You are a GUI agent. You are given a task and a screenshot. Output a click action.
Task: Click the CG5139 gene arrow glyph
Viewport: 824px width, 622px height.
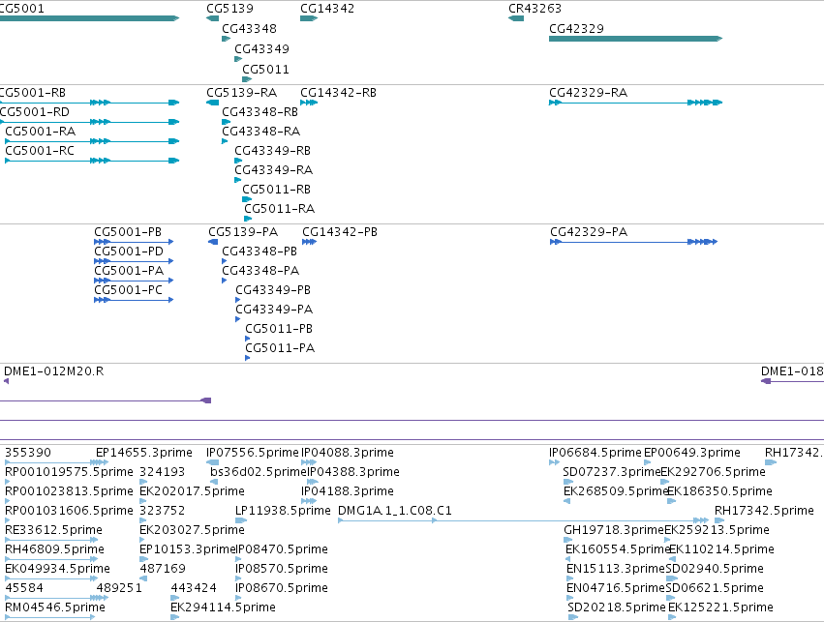coord(212,18)
